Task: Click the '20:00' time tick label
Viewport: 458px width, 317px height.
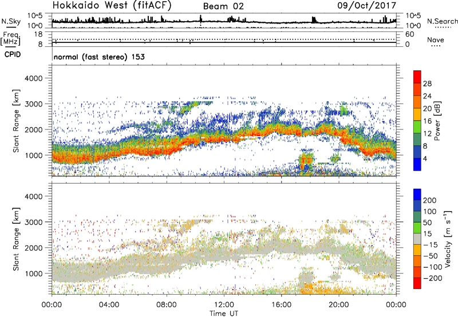Action: (339, 305)
